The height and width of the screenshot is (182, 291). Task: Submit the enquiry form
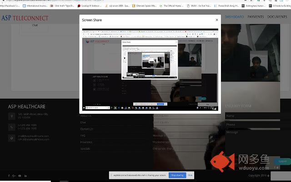(282, 162)
